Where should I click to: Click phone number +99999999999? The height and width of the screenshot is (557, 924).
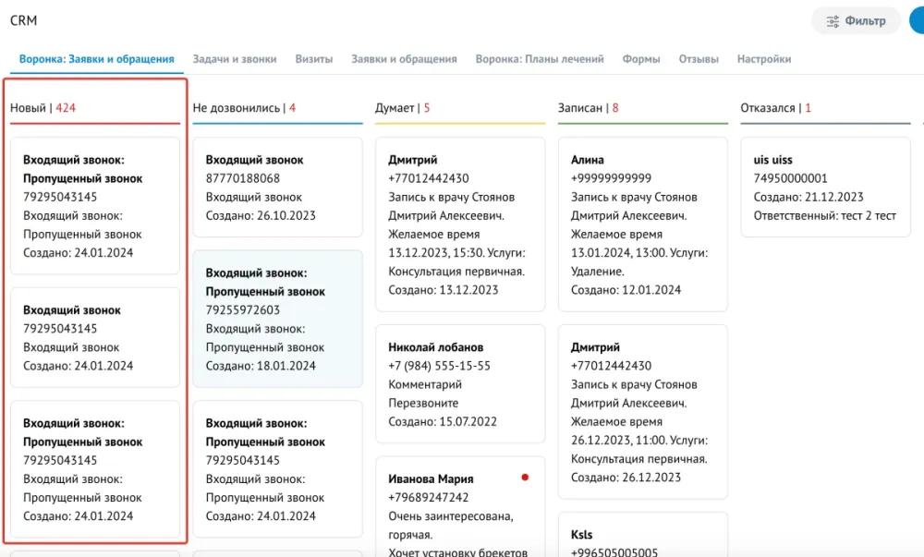(x=611, y=178)
